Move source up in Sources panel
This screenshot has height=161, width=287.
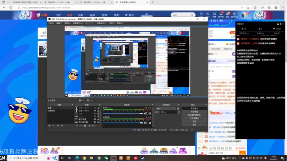(x=89, y=126)
